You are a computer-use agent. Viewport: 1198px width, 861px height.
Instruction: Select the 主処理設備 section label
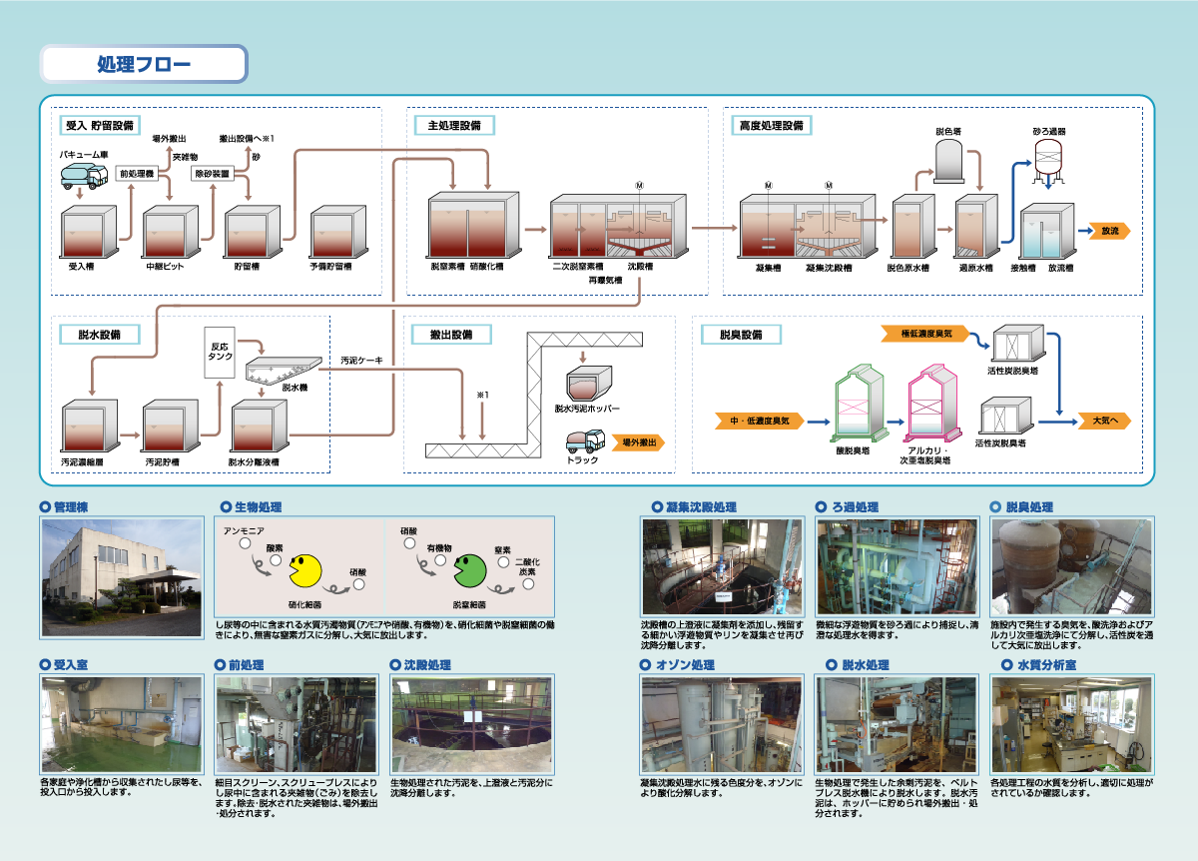coord(454,126)
